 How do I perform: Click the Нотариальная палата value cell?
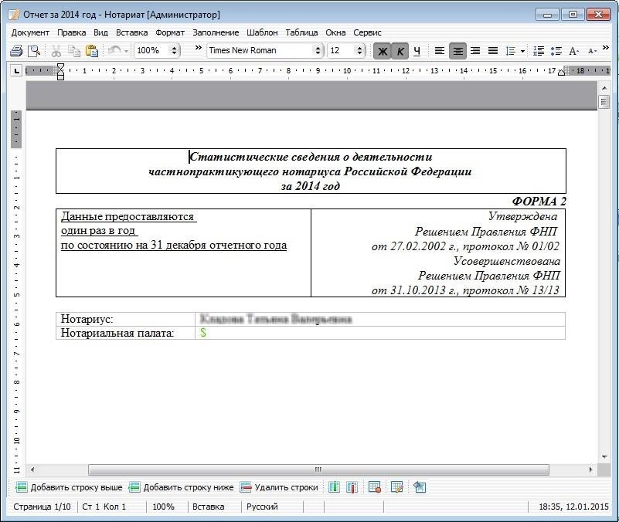(379, 333)
